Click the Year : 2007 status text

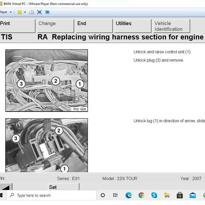191,179
